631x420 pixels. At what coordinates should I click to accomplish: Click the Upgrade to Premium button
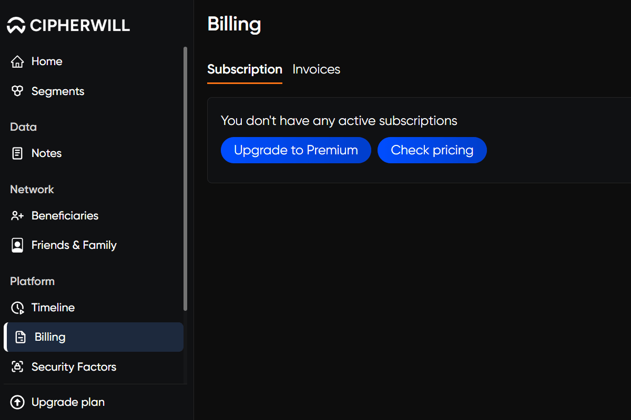pyautogui.click(x=296, y=150)
